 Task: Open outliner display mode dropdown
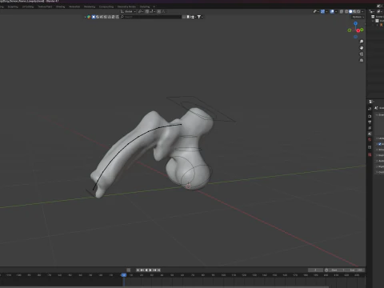tap(380, 11)
